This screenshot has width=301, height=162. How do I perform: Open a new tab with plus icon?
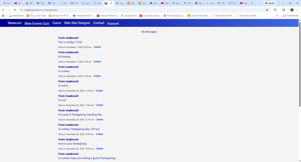252,3
